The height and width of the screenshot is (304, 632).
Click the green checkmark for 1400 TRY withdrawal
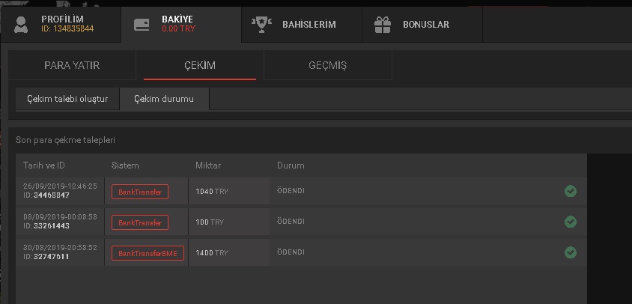point(571,252)
